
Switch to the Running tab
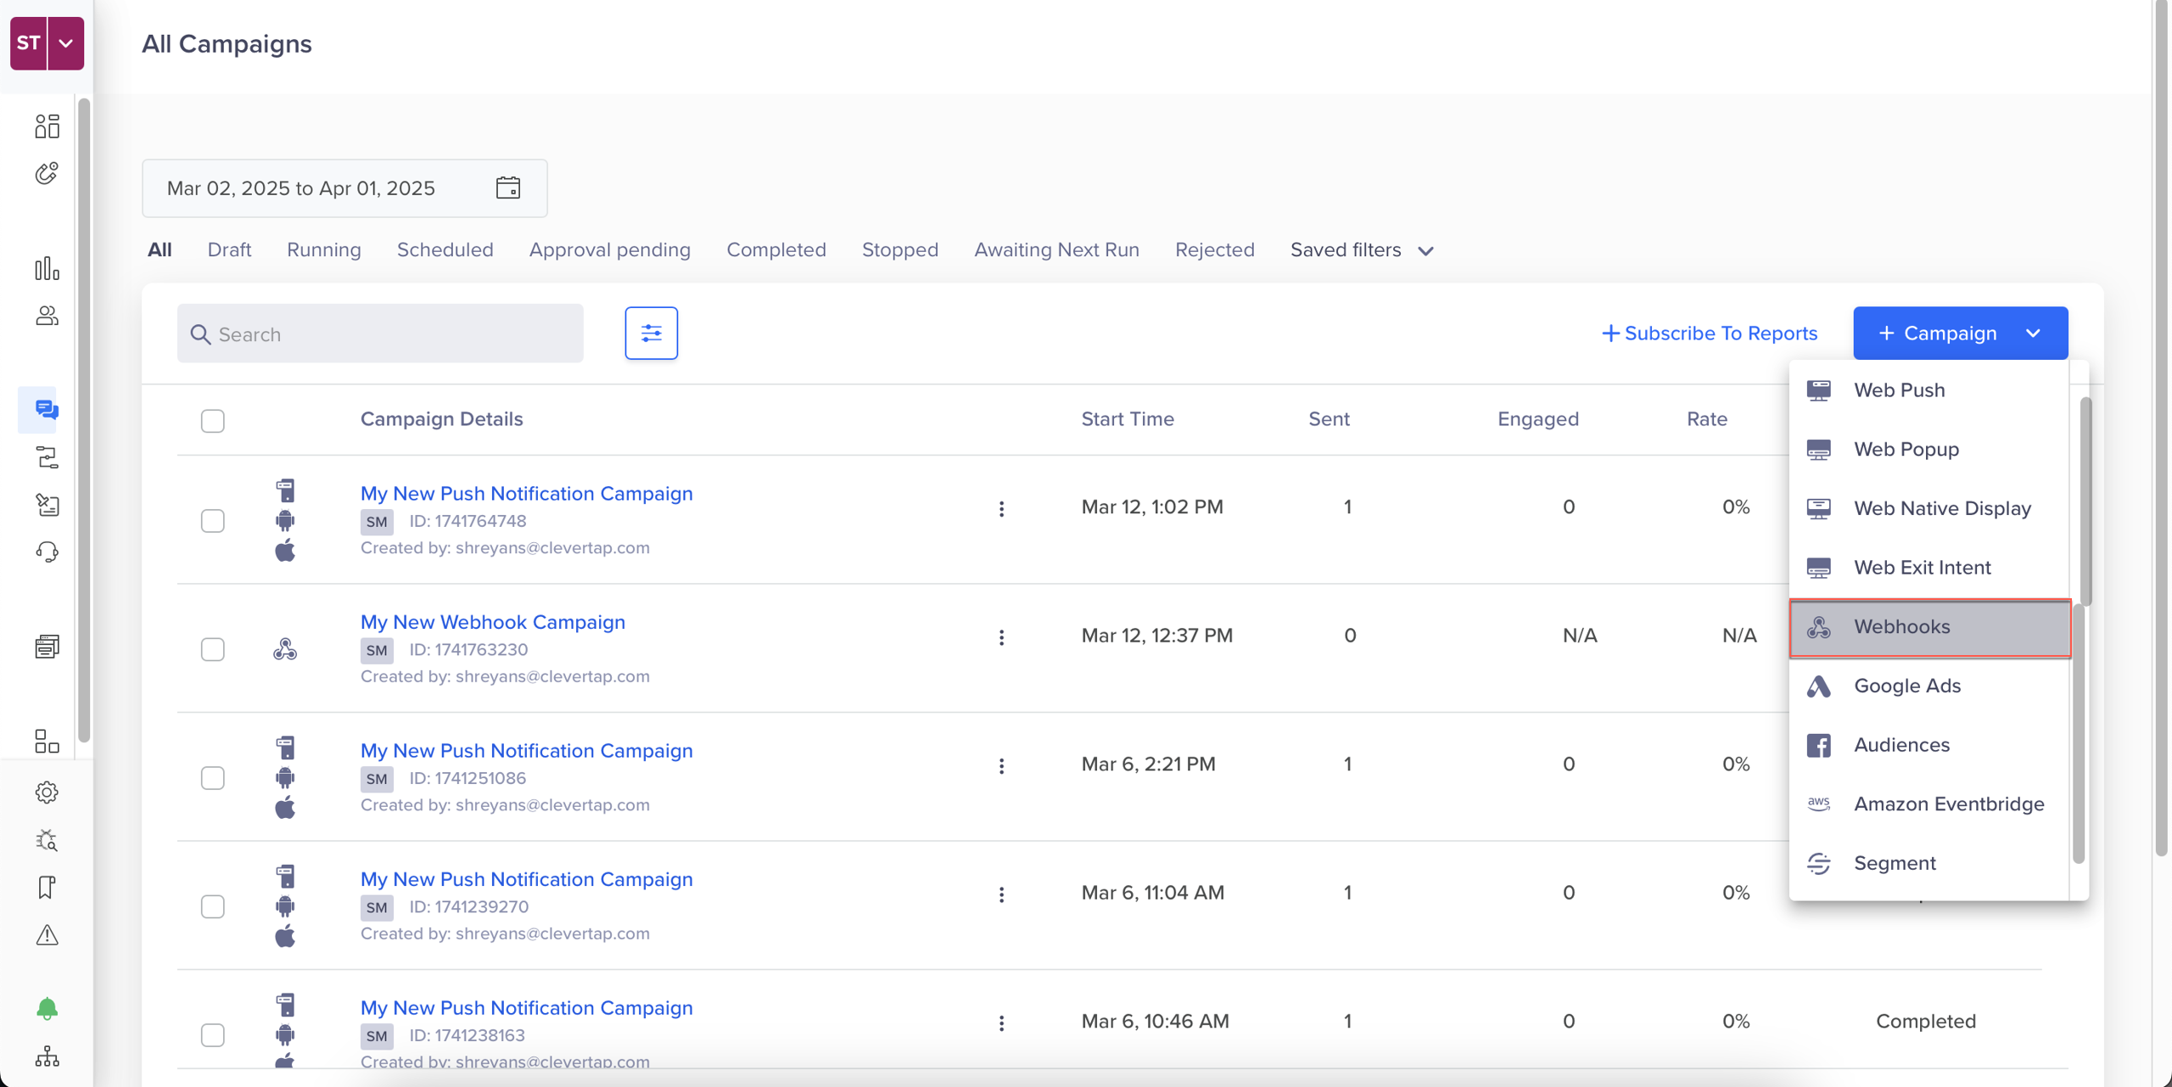[324, 249]
